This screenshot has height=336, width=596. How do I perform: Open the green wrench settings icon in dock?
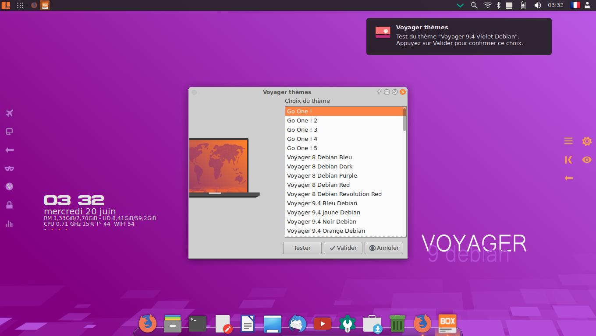pyautogui.click(x=348, y=324)
